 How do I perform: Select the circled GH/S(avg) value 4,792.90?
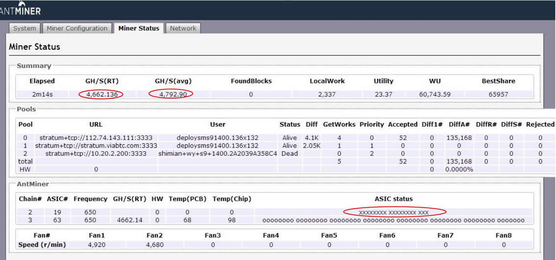[x=170, y=95]
